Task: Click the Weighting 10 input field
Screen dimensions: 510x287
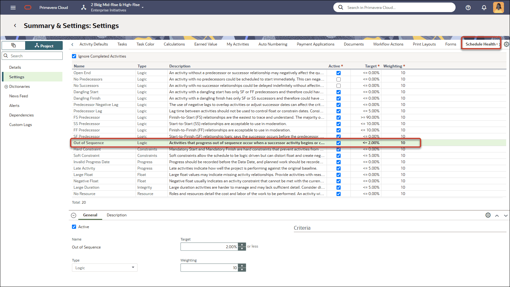Action: tap(209, 268)
